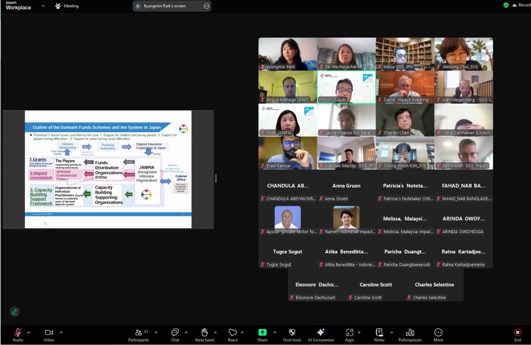Click the Raise hand icon
Image resolution: width=531 pixels, height=345 pixels.
pyautogui.click(x=204, y=333)
